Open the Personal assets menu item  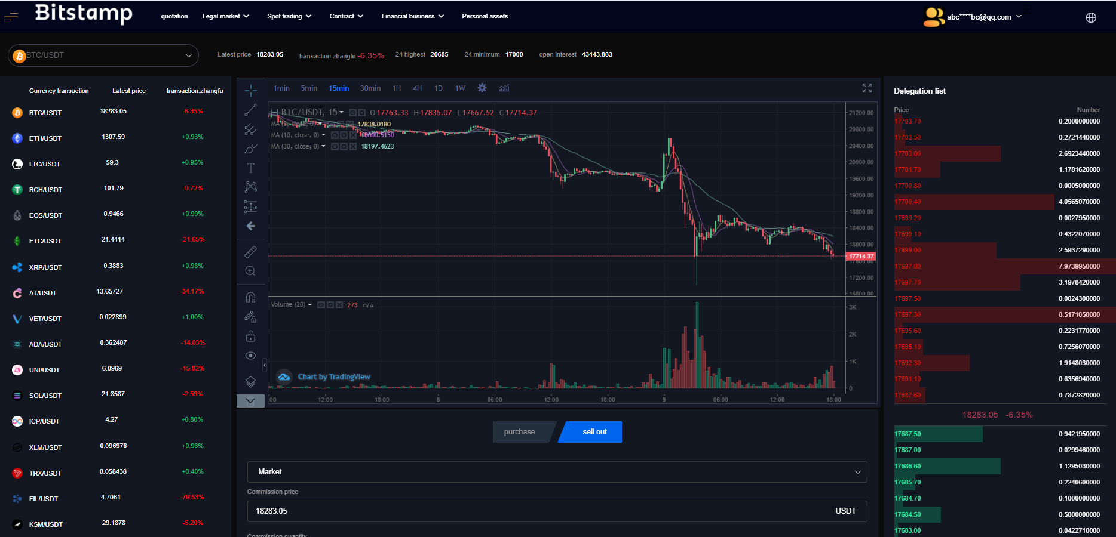485,17
